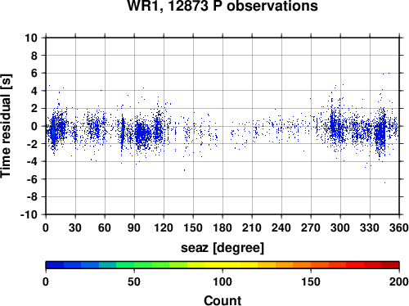Viewport: 409px width, 306px height.
Task: Click the 200 label under the colorbar
Action: [399, 281]
